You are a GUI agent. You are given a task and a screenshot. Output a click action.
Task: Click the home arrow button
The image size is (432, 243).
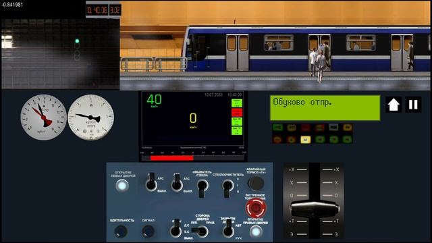click(394, 105)
